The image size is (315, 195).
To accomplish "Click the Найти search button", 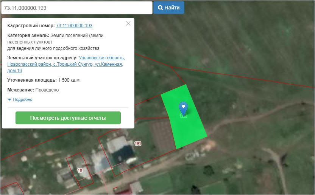I will point(169,8).
